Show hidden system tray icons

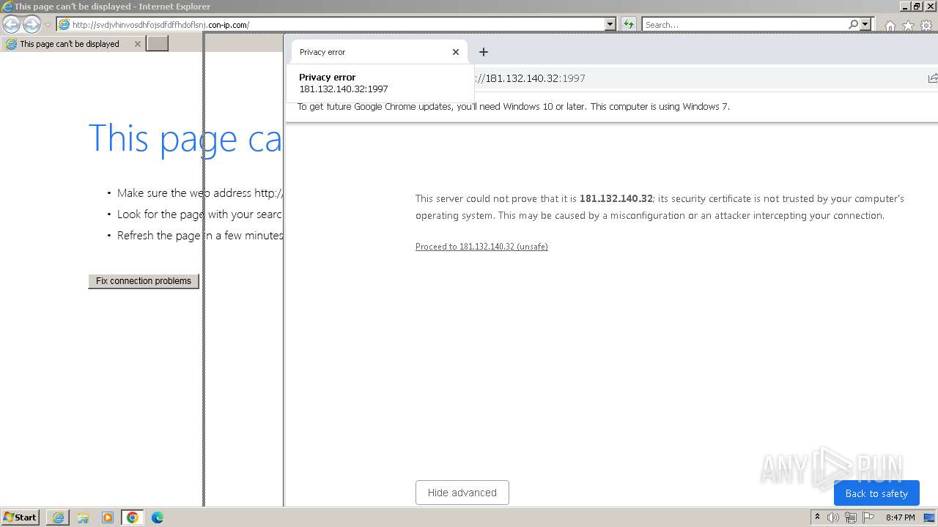pos(817,517)
